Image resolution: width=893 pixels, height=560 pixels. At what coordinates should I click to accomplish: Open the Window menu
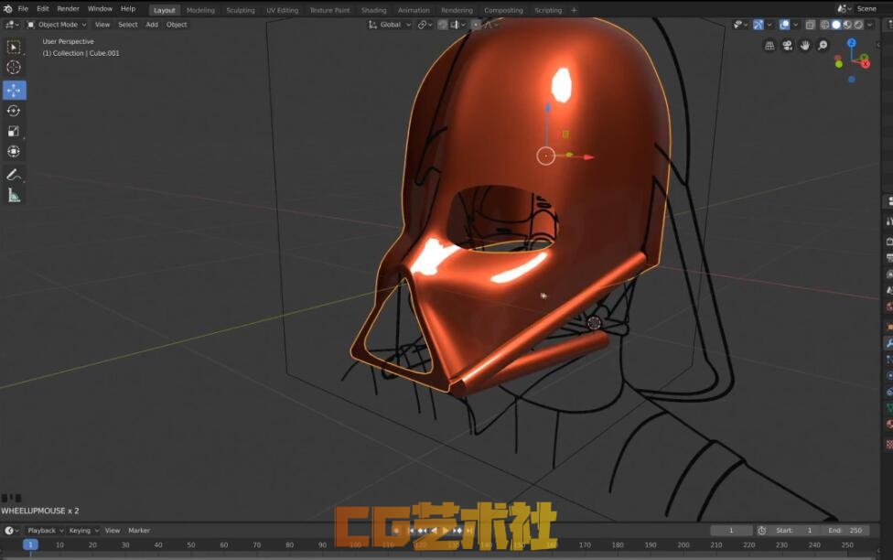100,8
